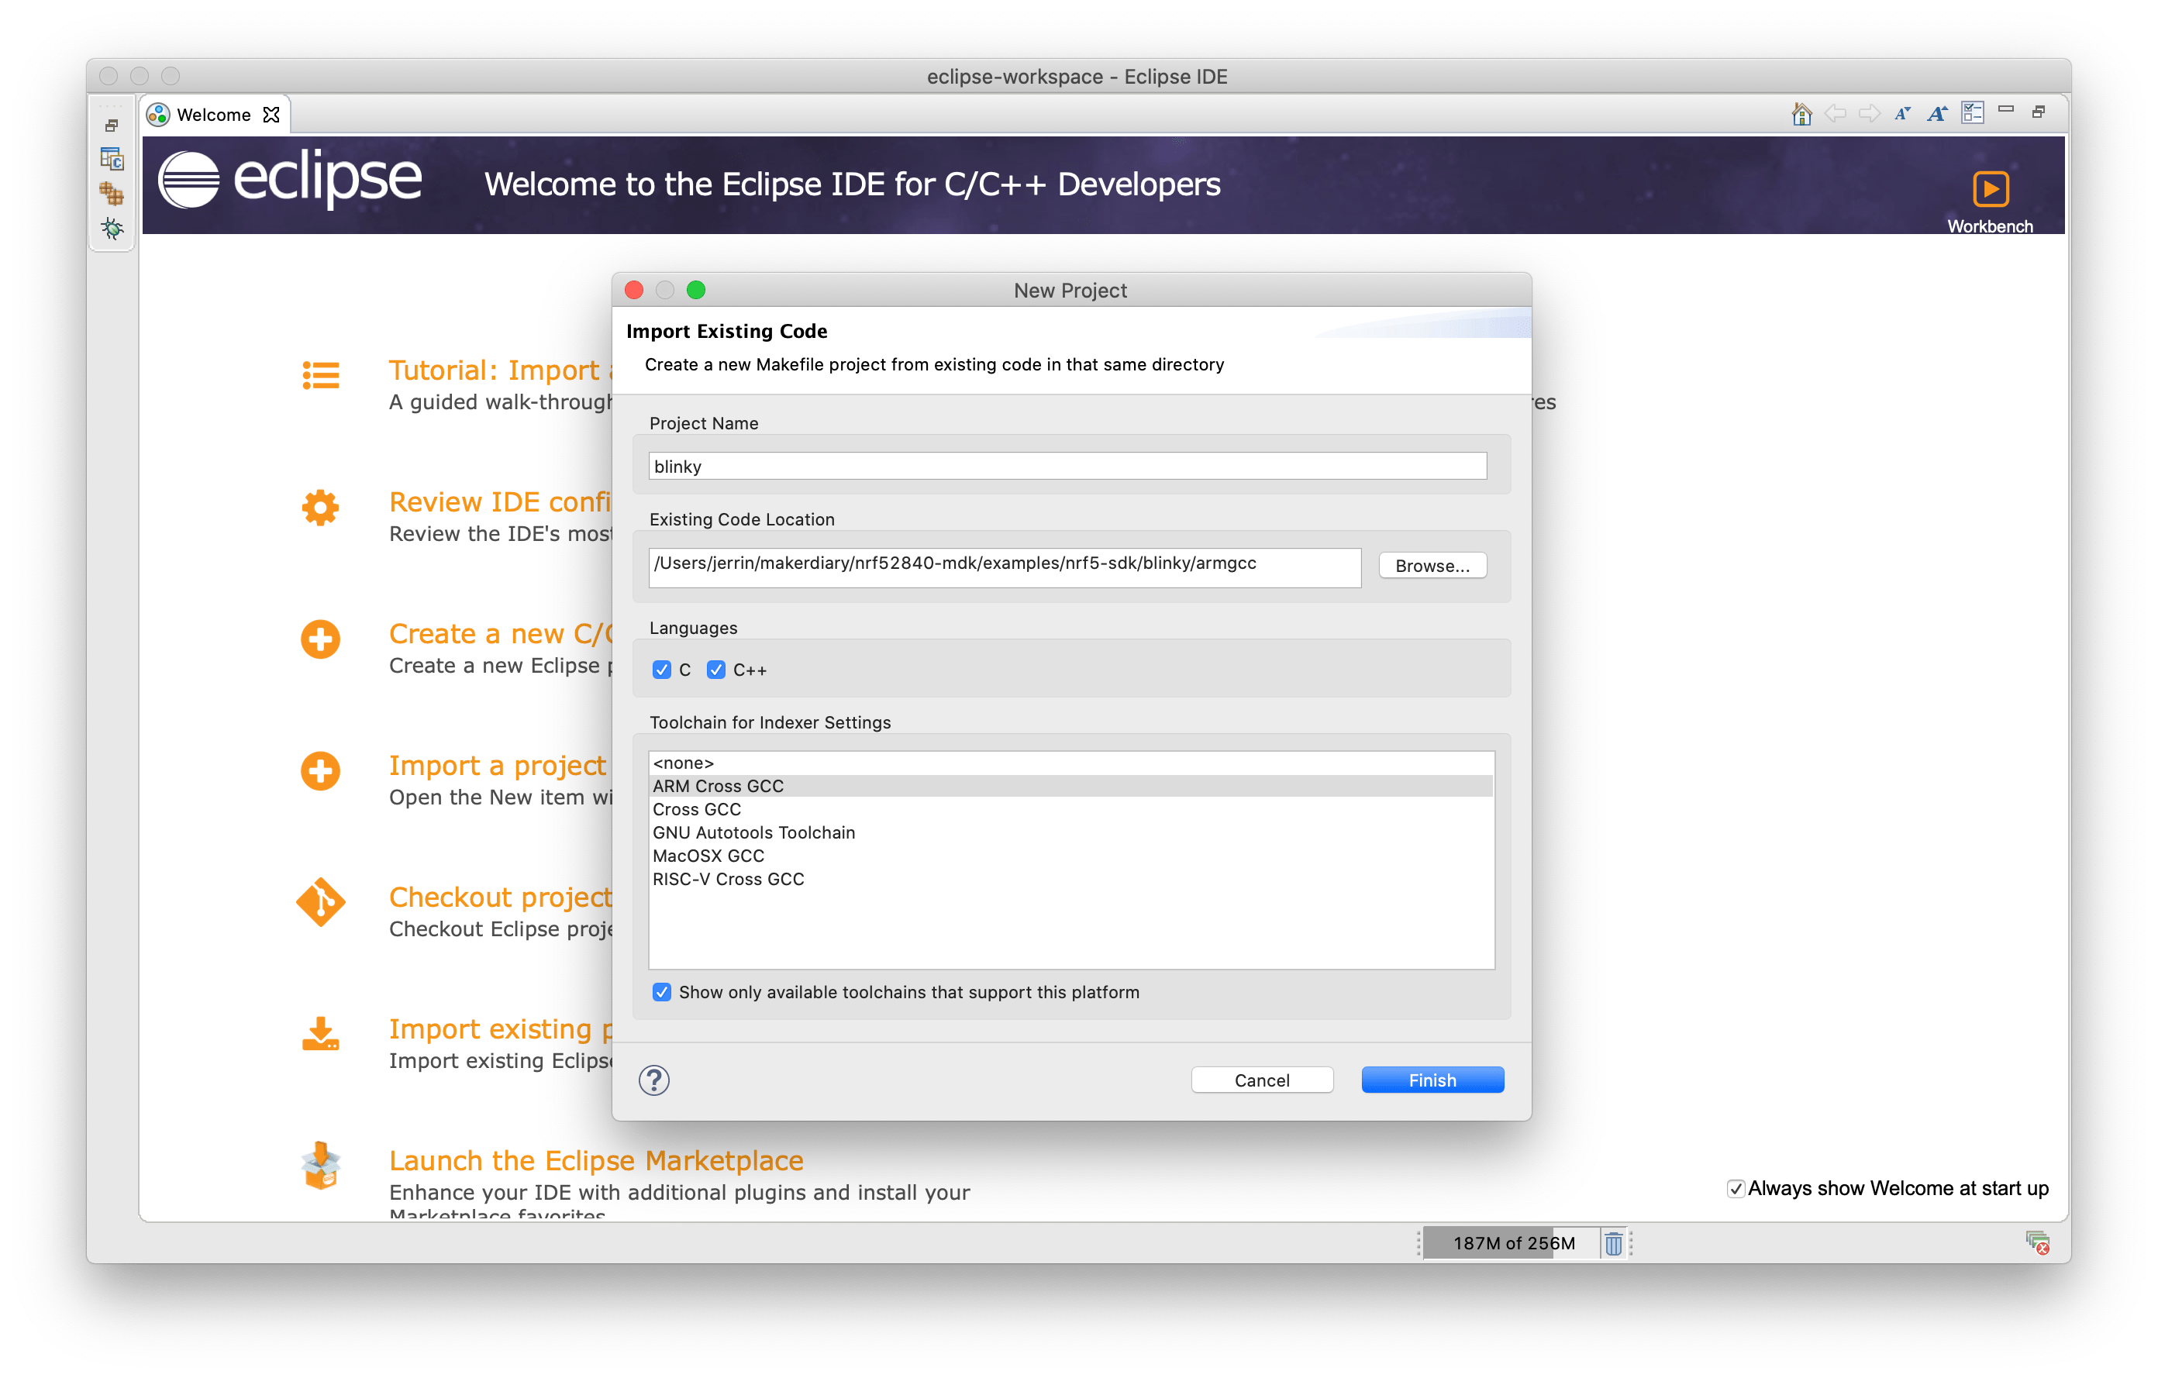Open the Workbench play icon
Screen dimensions: 2158x1378
pos(1991,189)
